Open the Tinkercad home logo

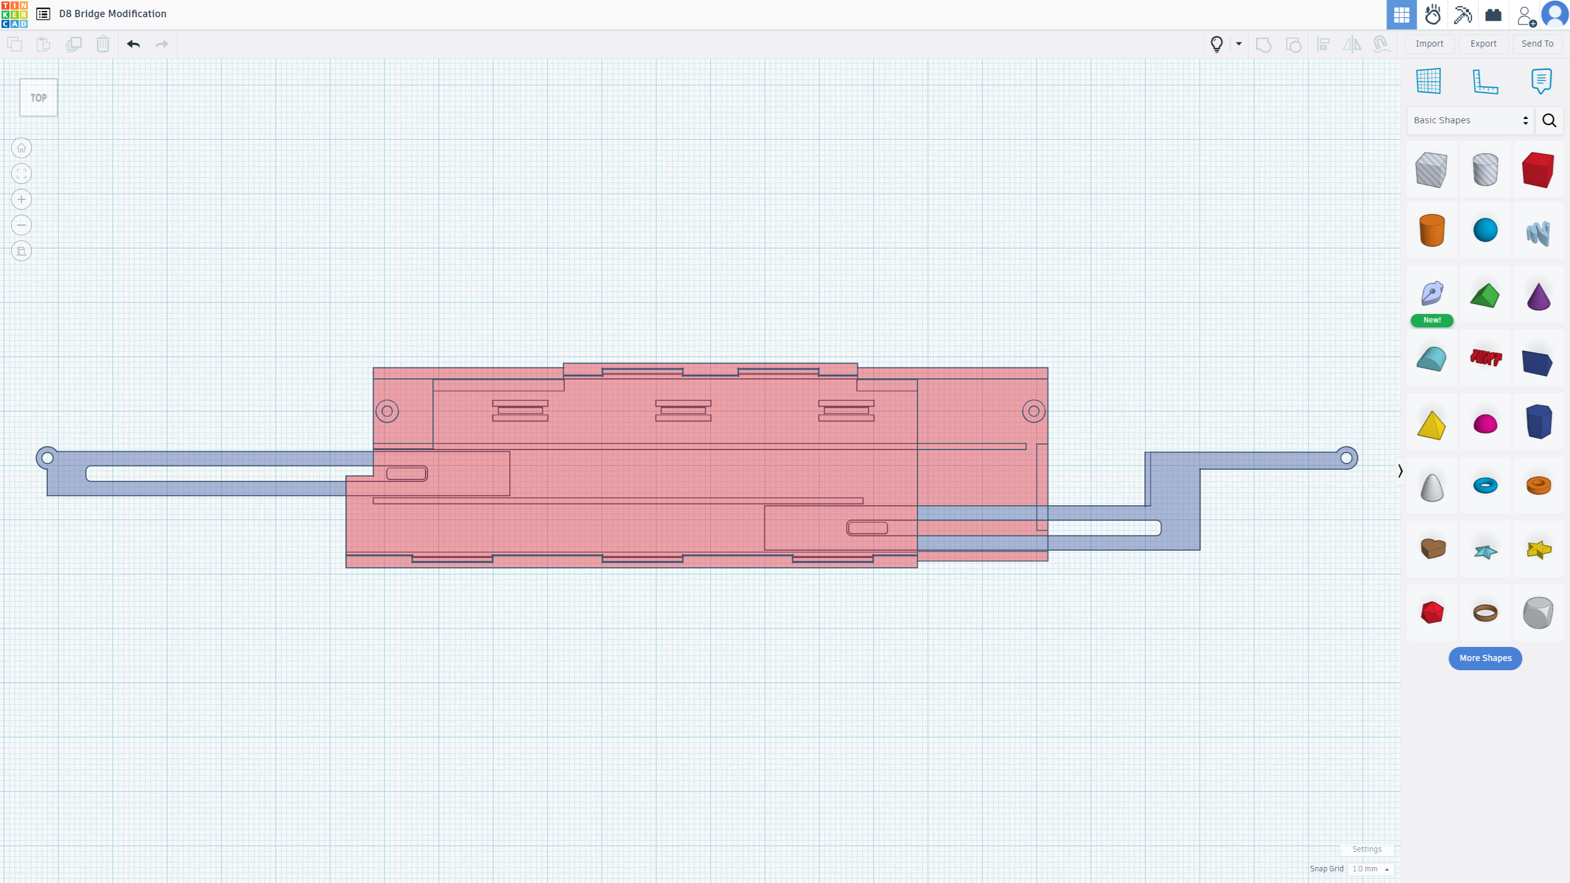pos(14,14)
